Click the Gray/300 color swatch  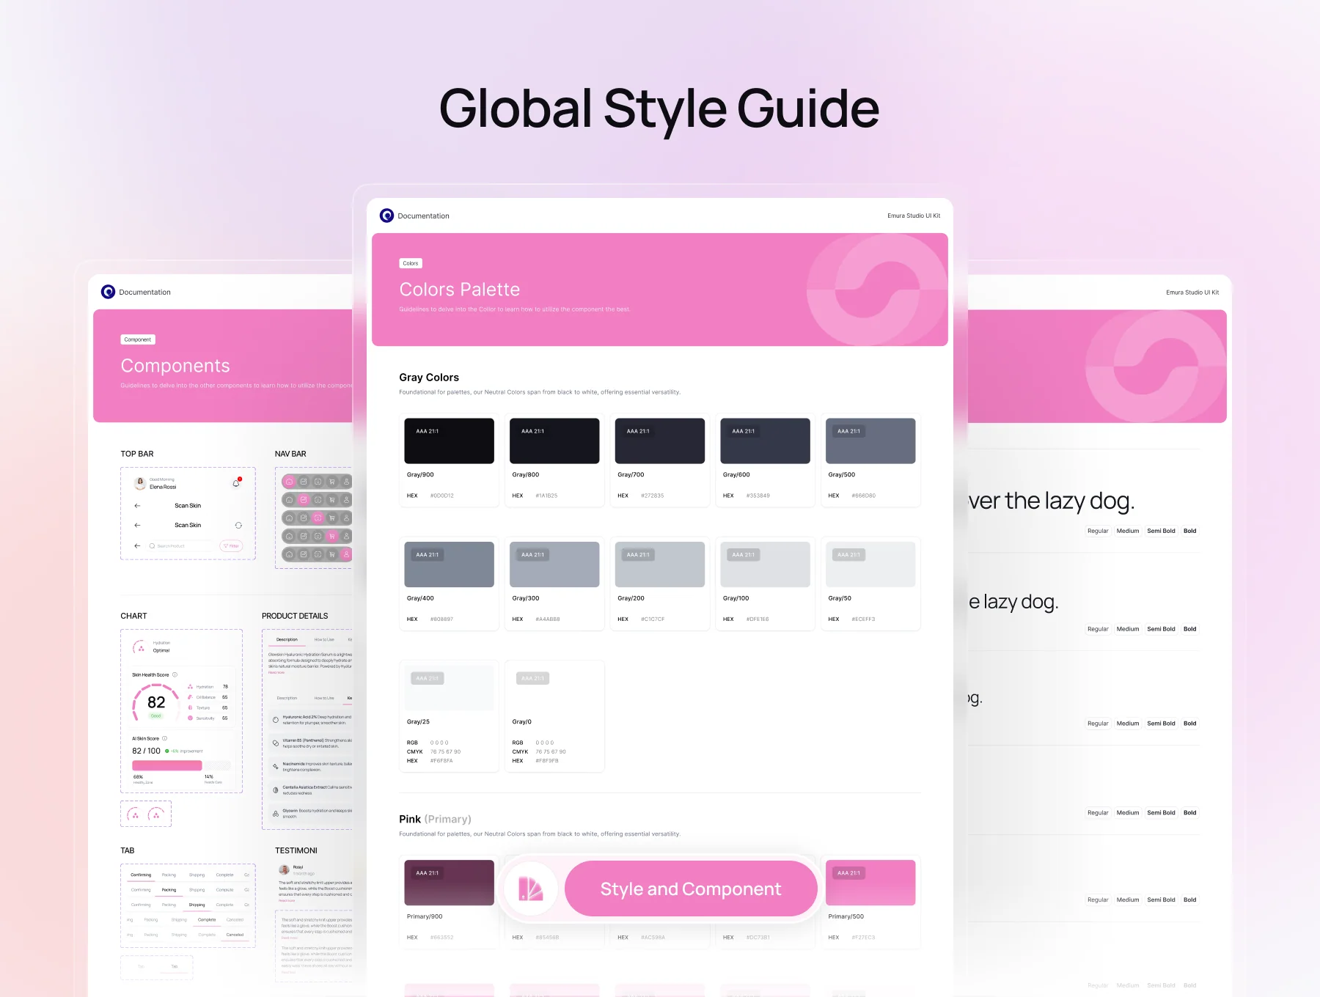click(x=554, y=564)
